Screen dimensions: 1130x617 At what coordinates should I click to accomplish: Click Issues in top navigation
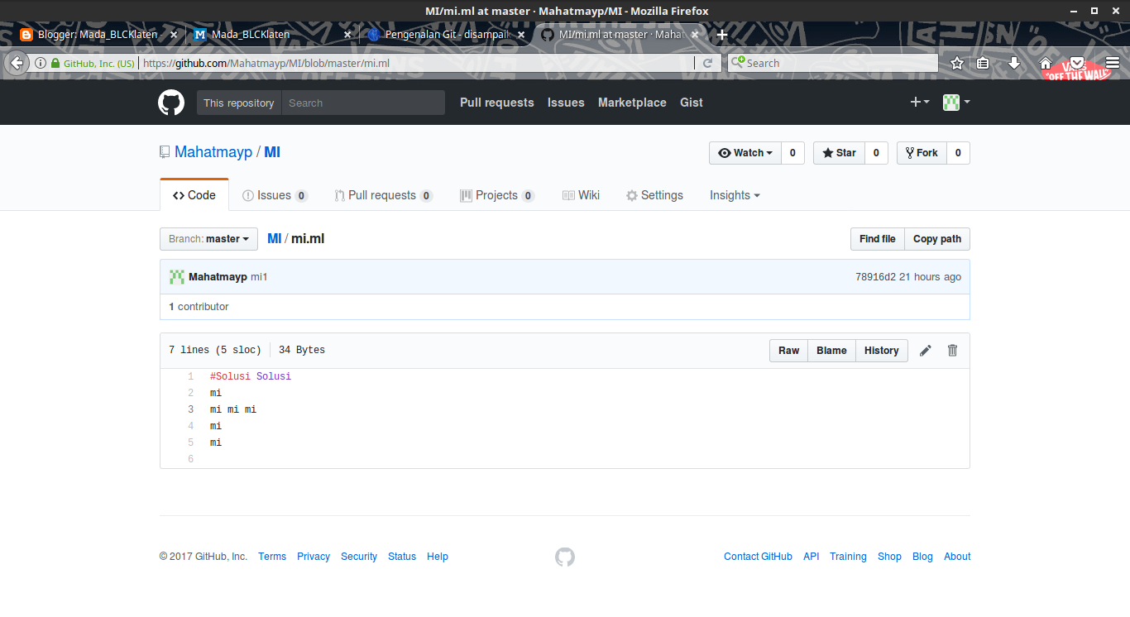[566, 103]
